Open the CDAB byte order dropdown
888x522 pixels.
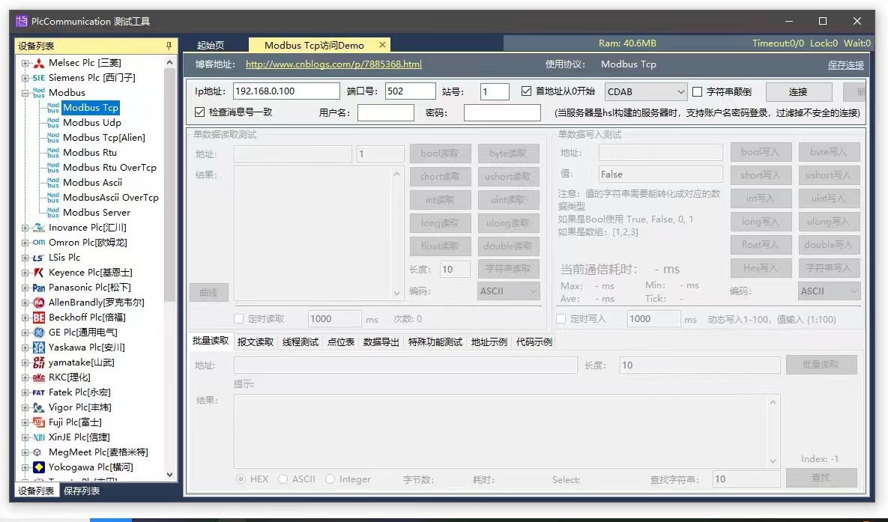pyautogui.click(x=646, y=91)
